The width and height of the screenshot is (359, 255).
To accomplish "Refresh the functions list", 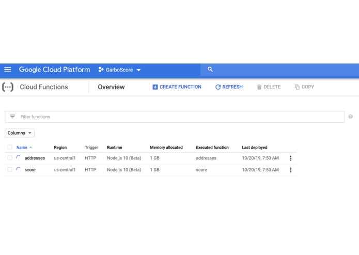I will tap(229, 87).
